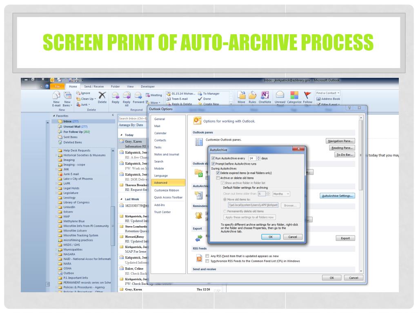Click the Done quick step
The image size is (418, 313).
pos(205,99)
